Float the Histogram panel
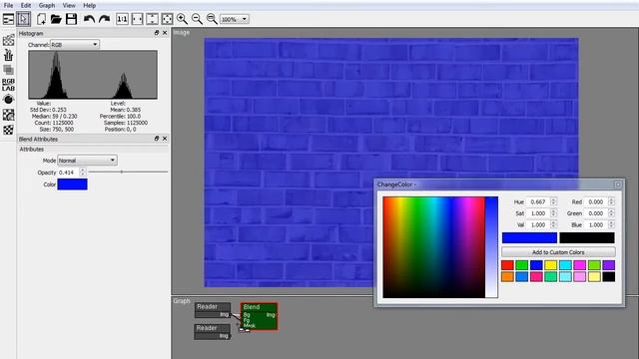This screenshot has height=359, width=639. click(157, 33)
